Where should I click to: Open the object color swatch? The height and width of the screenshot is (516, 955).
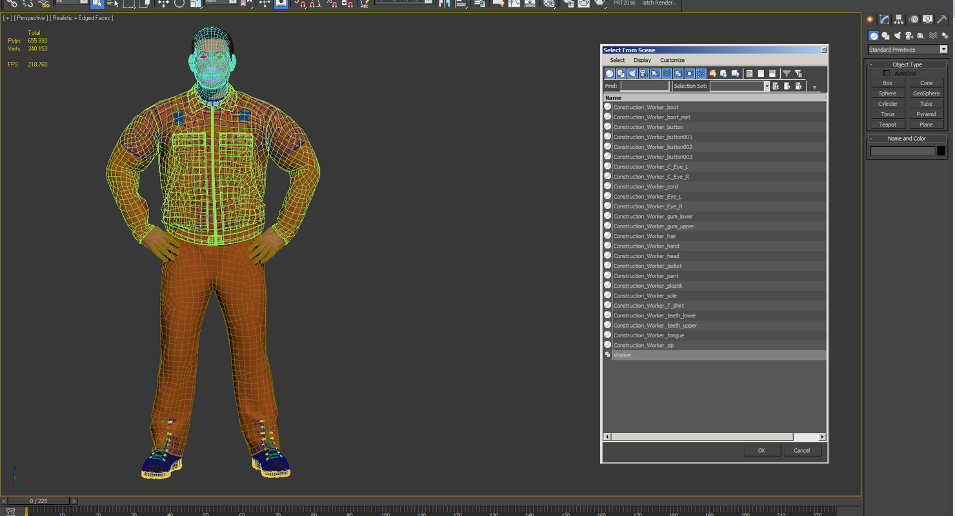[941, 151]
